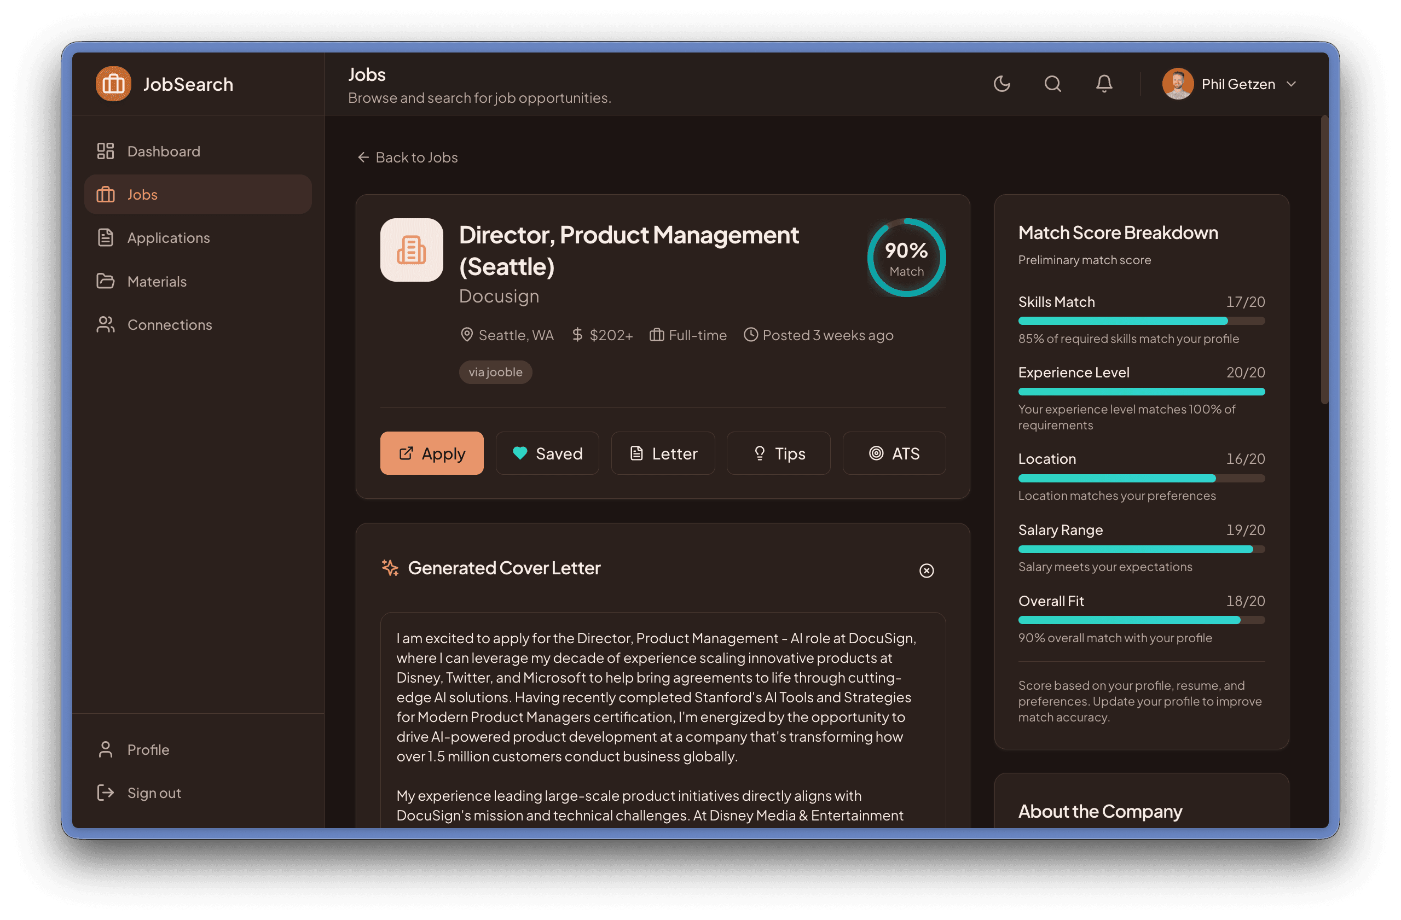The height and width of the screenshot is (920, 1401).
Task: Click the page vertical scrollbar
Action: pos(1324,259)
